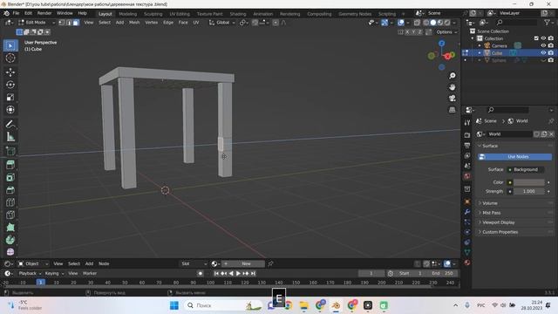Toggle camera view icon in viewport
This screenshot has height=314, width=558.
point(452,99)
